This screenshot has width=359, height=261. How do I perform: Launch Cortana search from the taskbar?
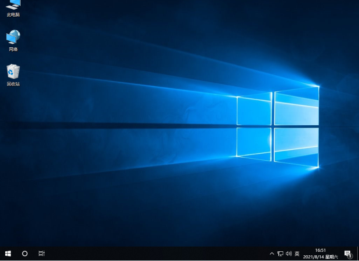click(25, 253)
